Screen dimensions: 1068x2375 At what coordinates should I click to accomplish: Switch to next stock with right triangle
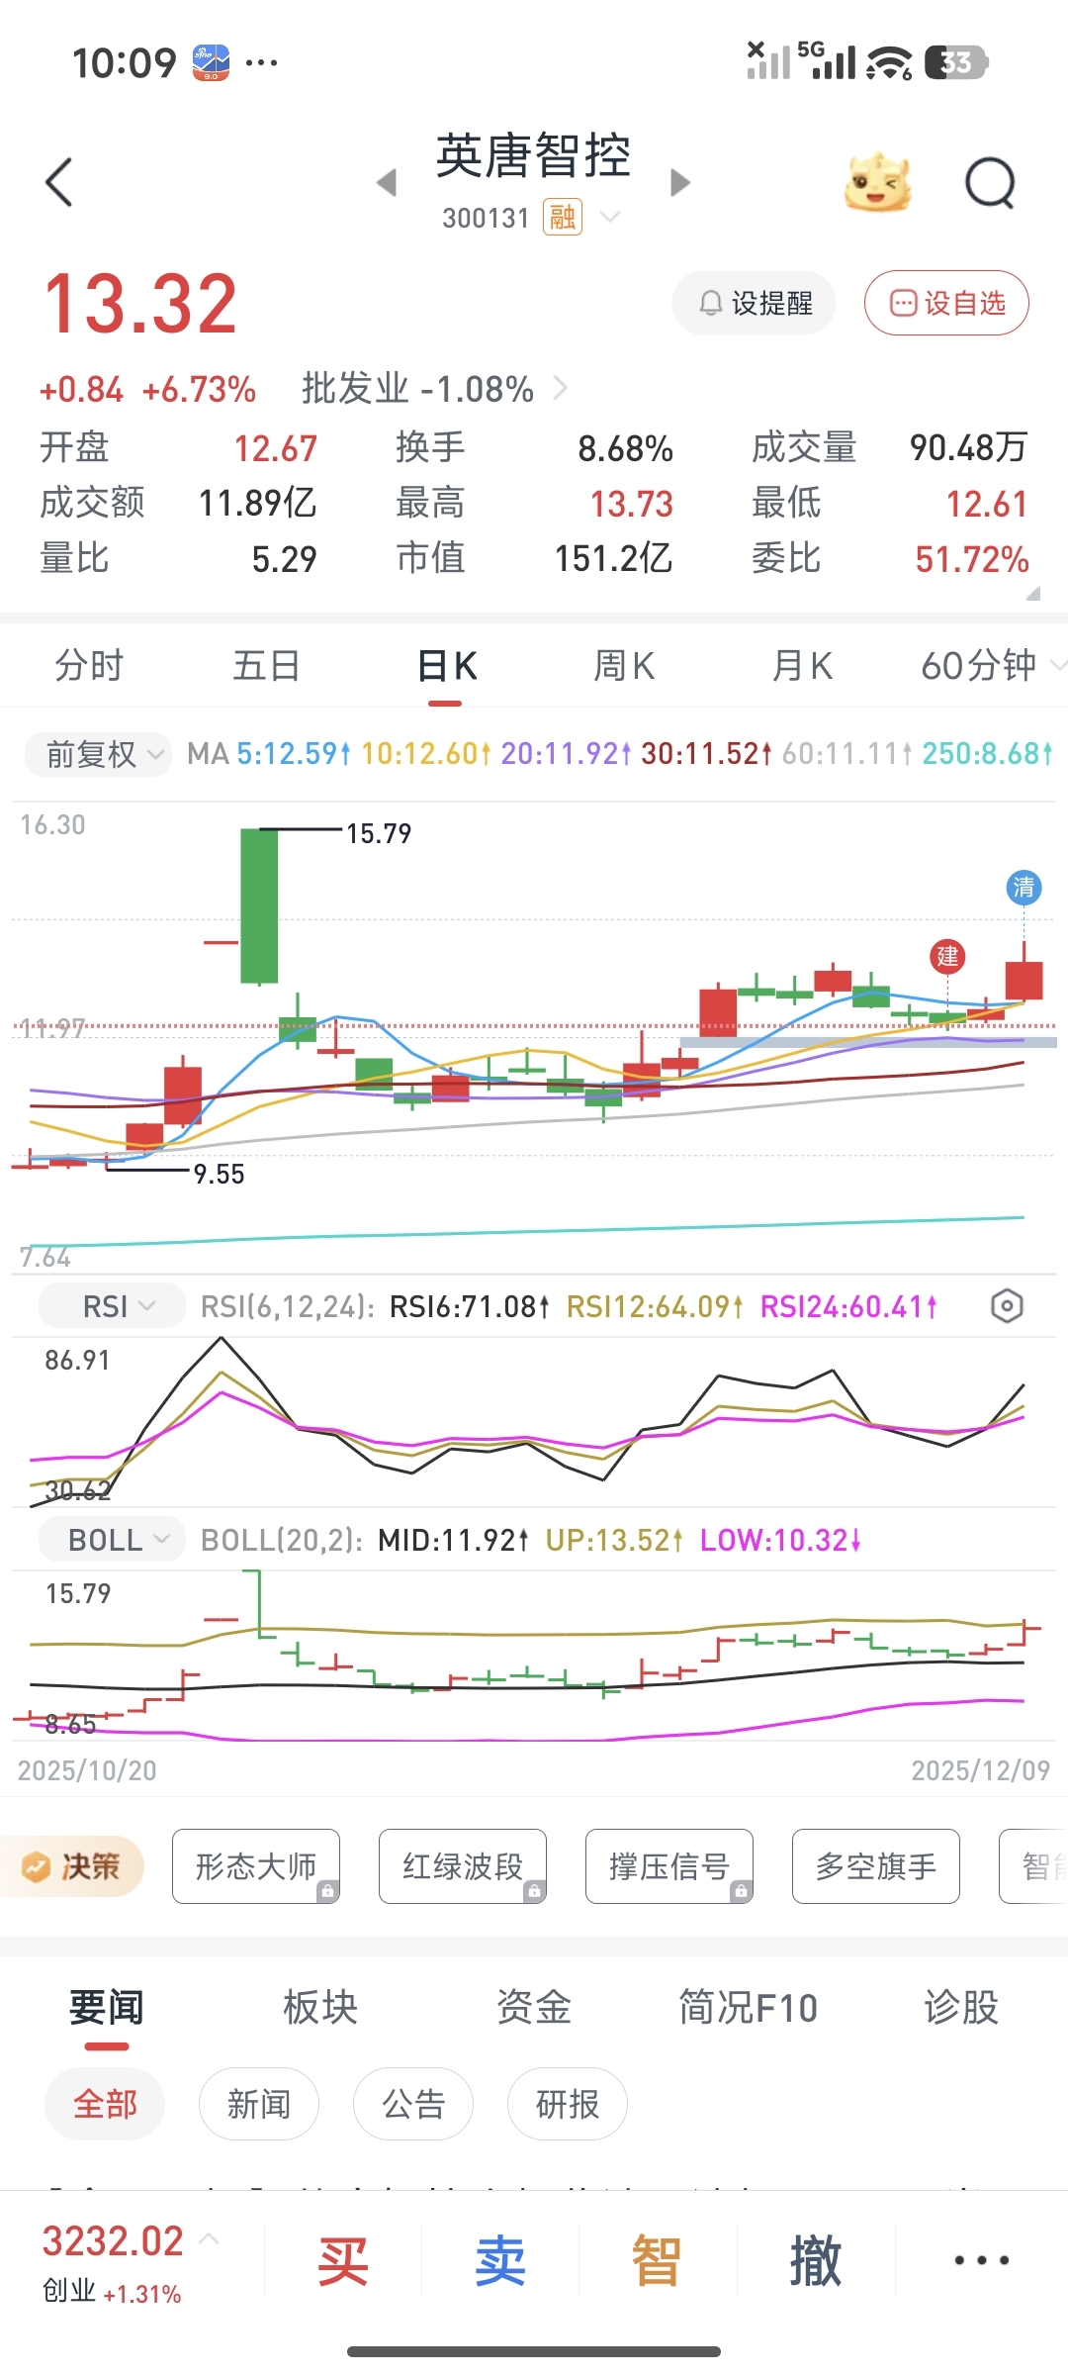pos(680,183)
